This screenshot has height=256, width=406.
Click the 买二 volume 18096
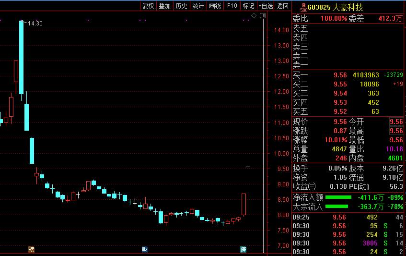tap(370, 85)
